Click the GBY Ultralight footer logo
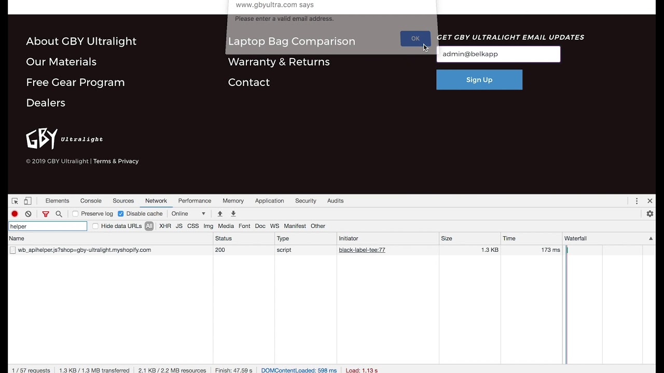 click(x=64, y=138)
